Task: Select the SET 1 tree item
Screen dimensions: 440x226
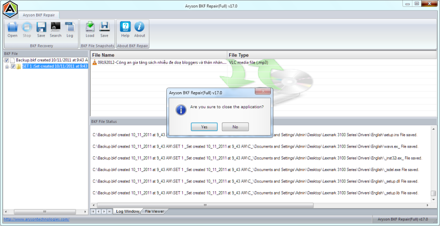Action: click(x=55, y=66)
